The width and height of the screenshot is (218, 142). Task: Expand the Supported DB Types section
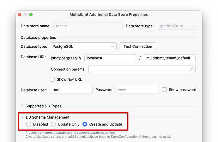coord(22,106)
